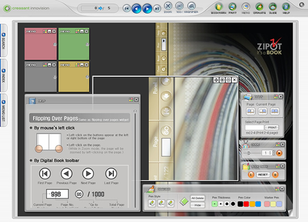
Task: Click the orange L button in book mark panel
Action: tap(251, 174)
